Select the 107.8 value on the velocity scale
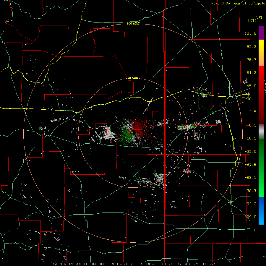This screenshot has height=266, width=266. [250, 33]
